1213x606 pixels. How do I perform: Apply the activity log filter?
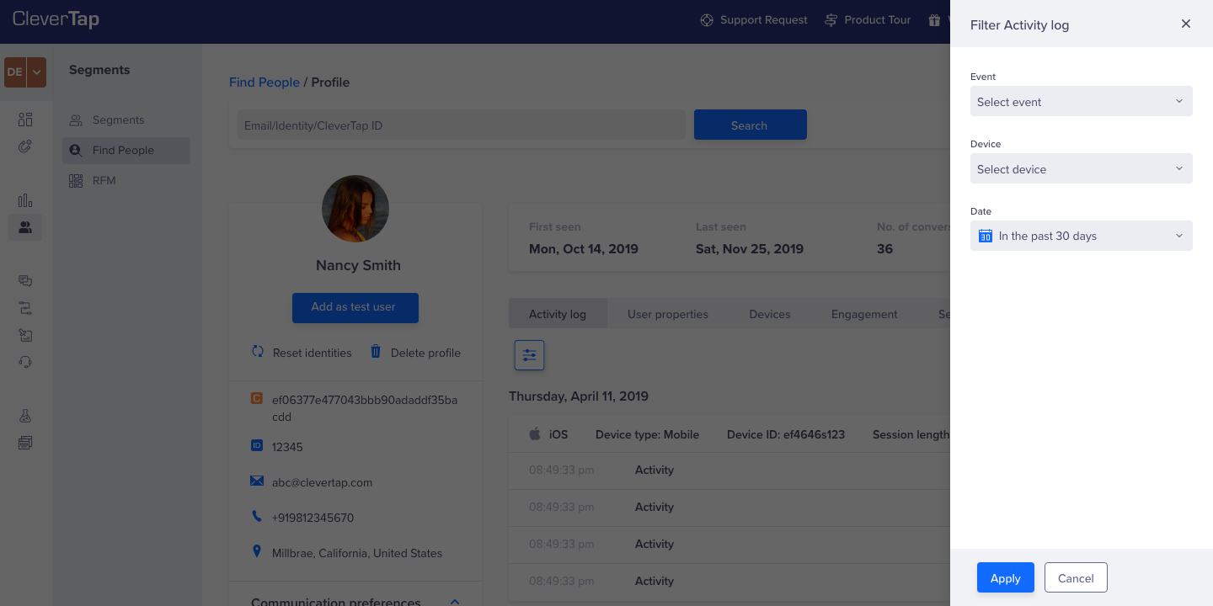pyautogui.click(x=1005, y=578)
